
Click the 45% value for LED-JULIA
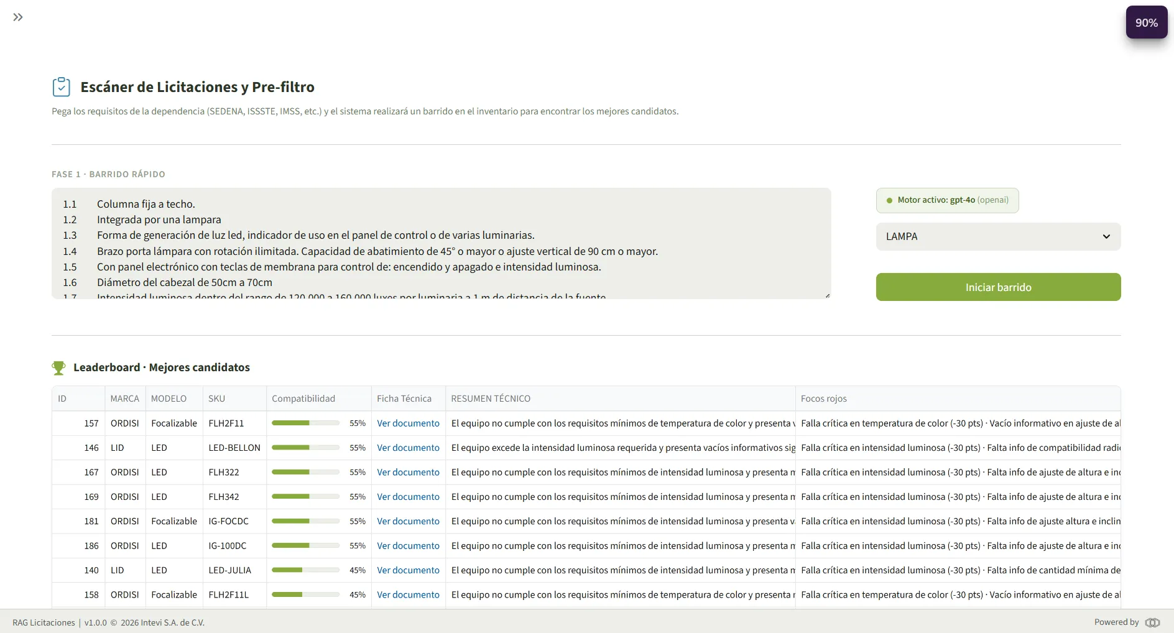point(358,570)
